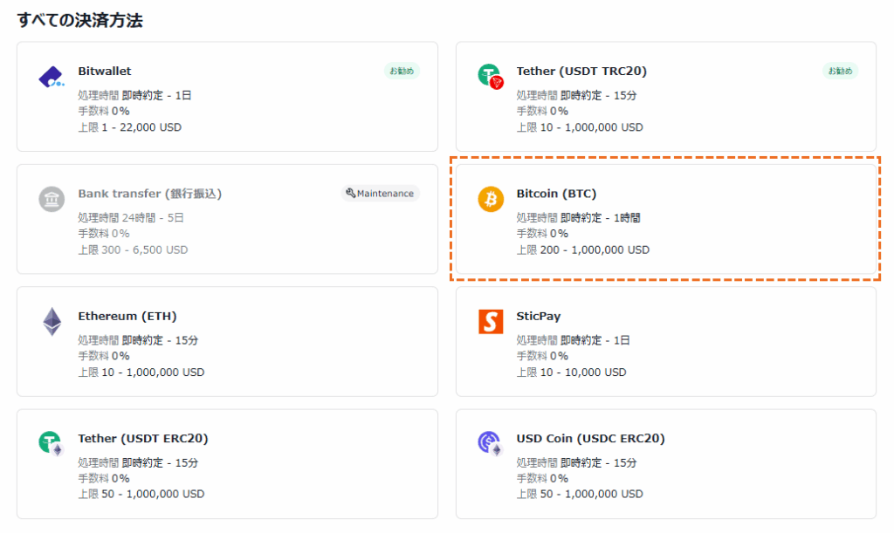This screenshot has width=894, height=533.
Task: Click the Tether ERC20 coin icon
Action: point(52,444)
